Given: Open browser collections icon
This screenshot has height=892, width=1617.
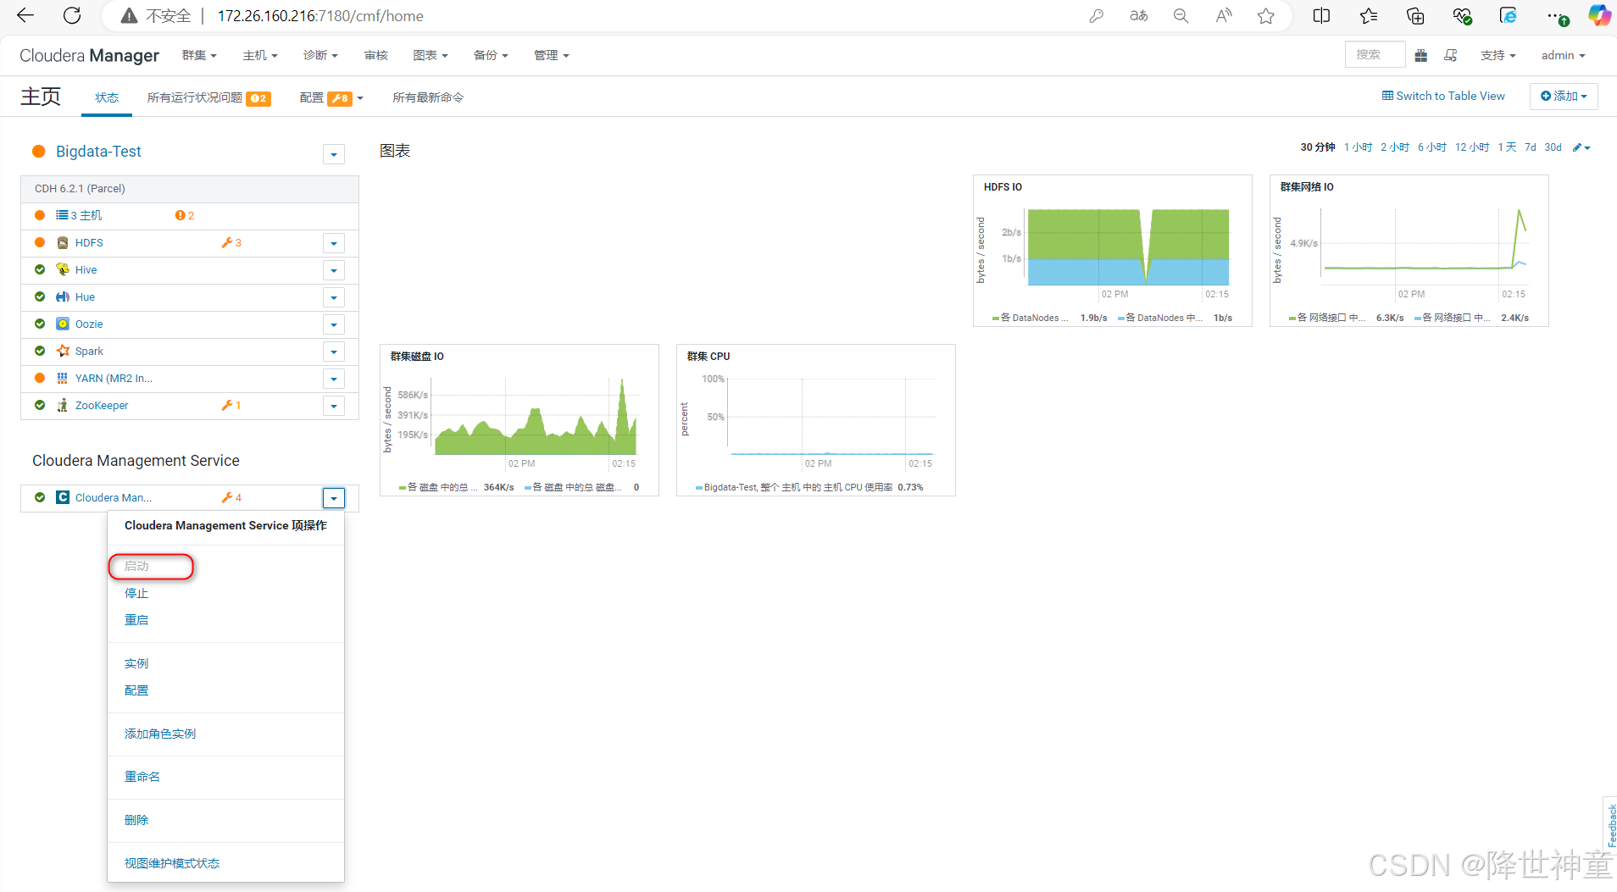Looking at the screenshot, I should 1415,15.
